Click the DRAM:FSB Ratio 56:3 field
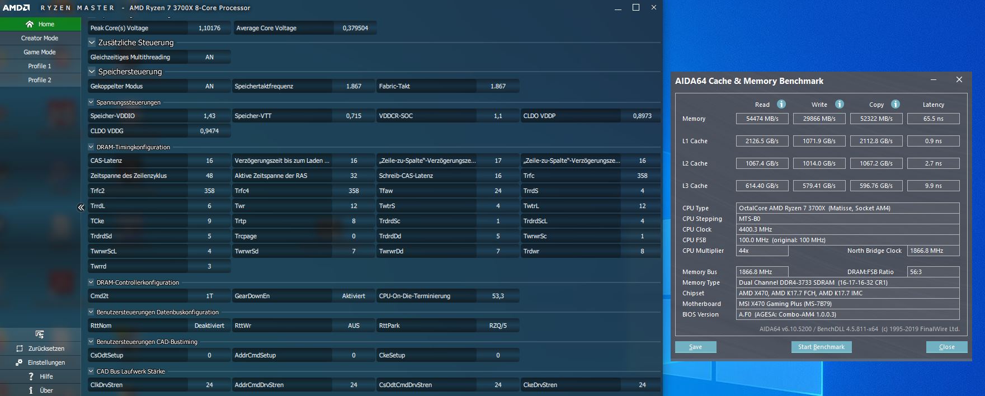This screenshot has height=396, width=985. pyautogui.click(x=933, y=272)
